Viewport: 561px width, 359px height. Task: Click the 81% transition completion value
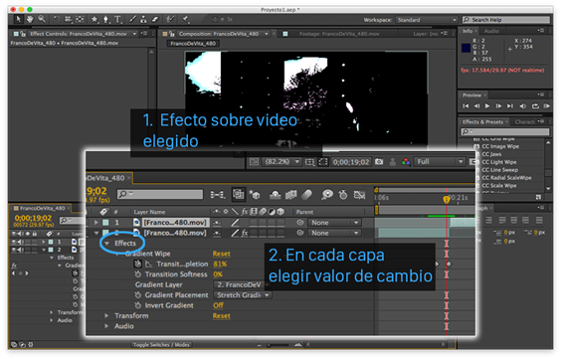click(220, 264)
